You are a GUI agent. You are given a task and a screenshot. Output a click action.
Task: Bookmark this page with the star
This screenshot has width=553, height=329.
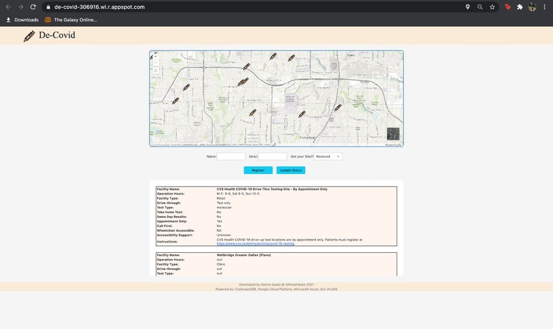click(x=493, y=7)
